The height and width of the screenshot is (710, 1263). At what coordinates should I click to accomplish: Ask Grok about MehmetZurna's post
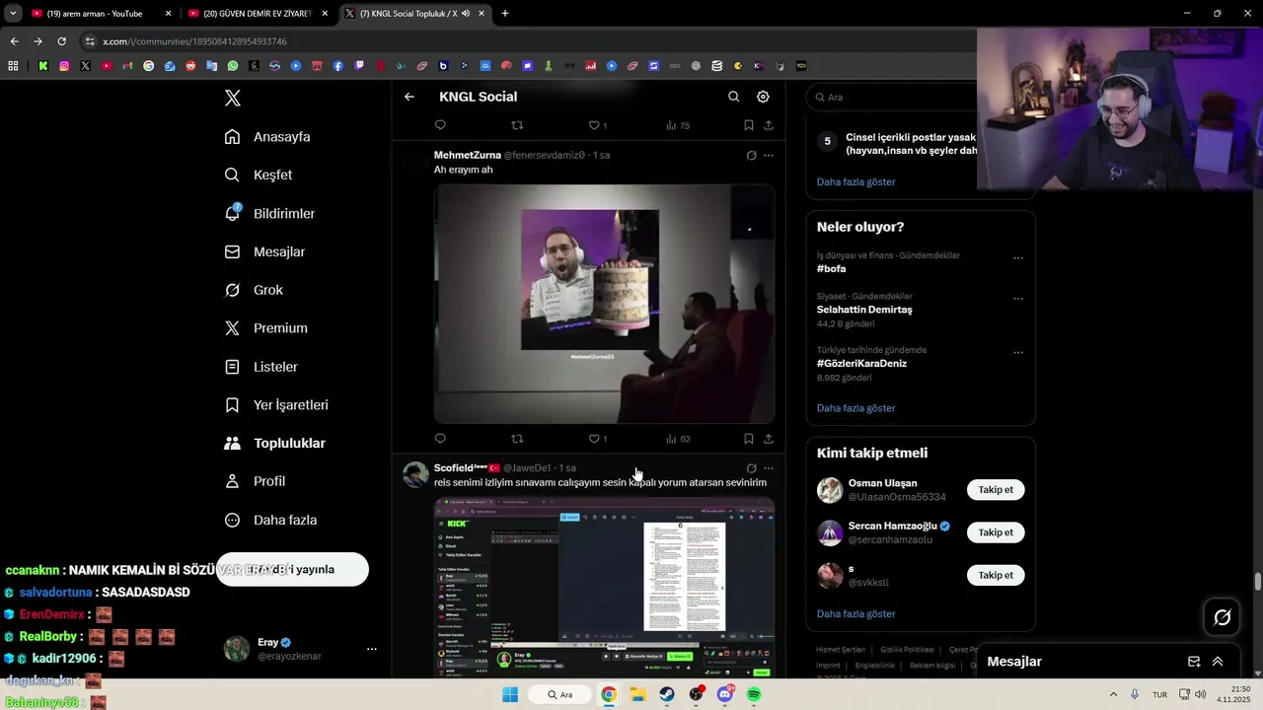pyautogui.click(x=751, y=155)
